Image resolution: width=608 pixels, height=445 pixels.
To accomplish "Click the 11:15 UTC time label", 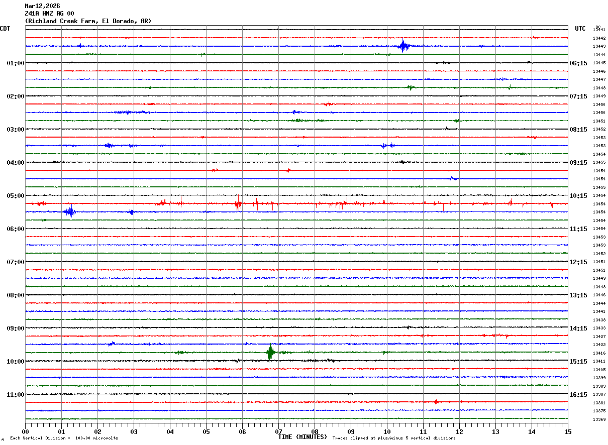I will (x=578, y=229).
